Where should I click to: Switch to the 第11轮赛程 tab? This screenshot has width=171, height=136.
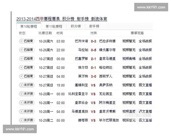54,26
